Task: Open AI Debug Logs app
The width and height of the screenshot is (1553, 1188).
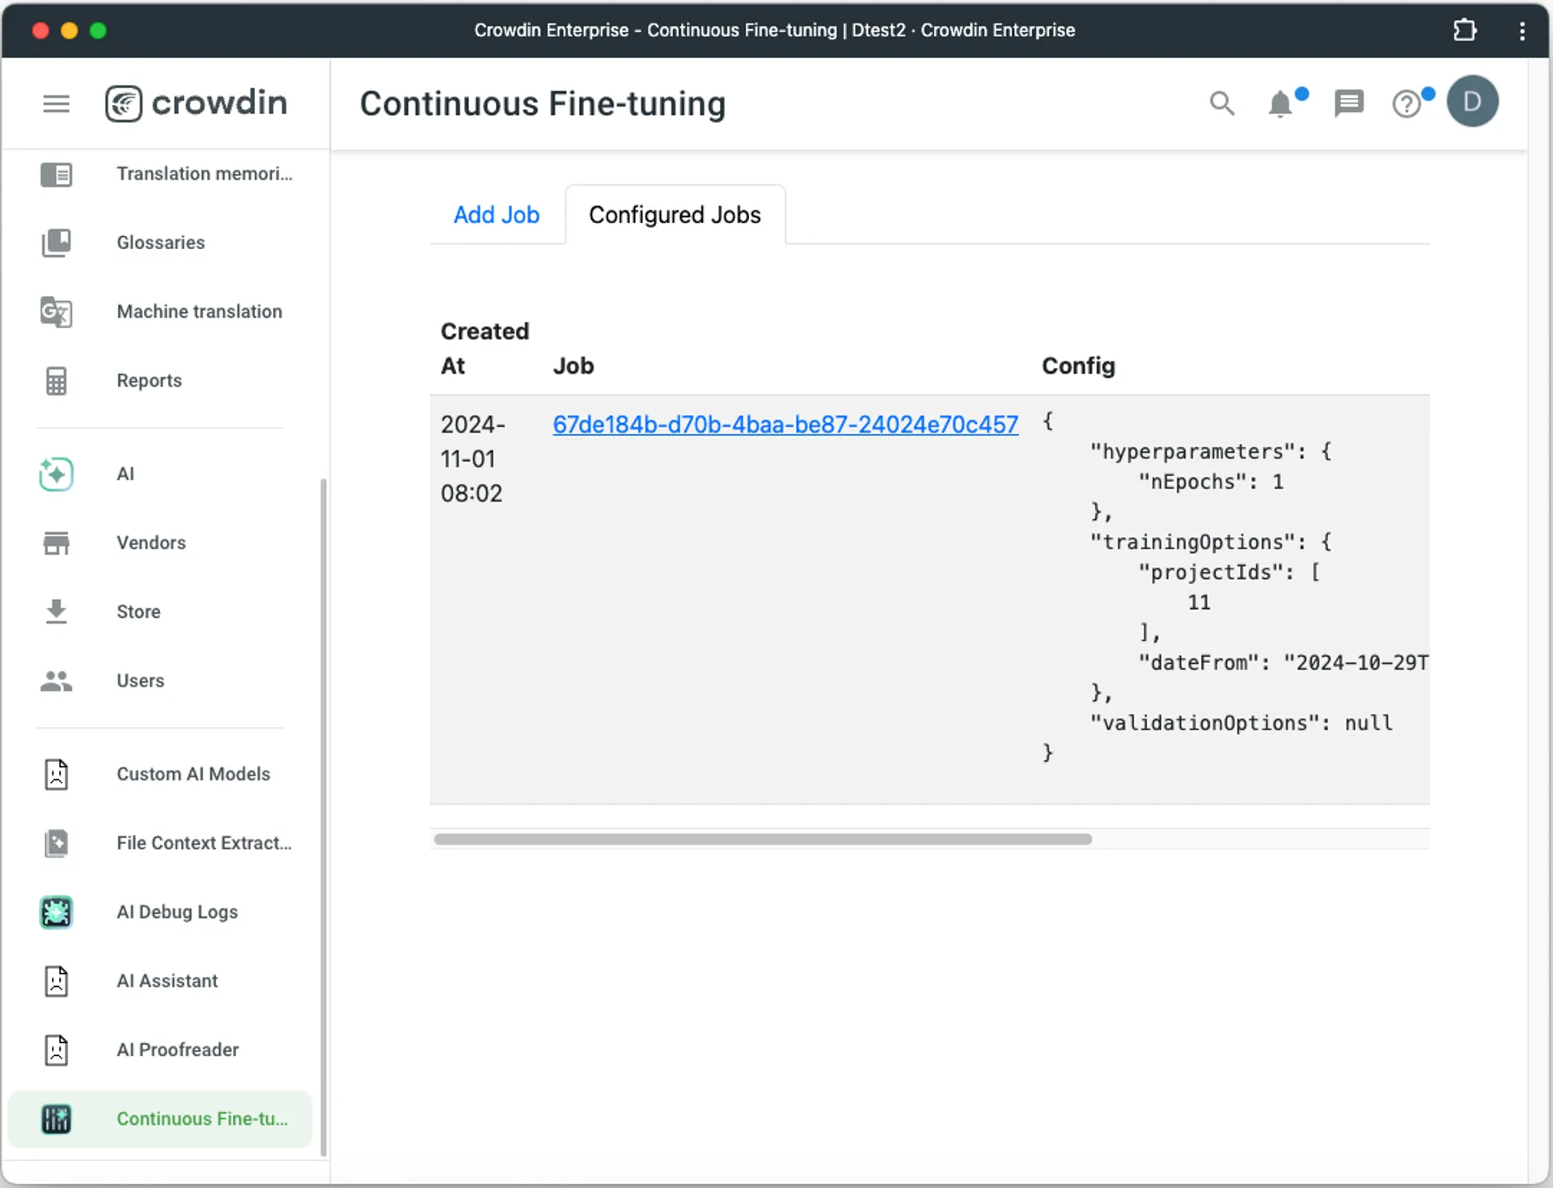Action: tap(177, 912)
